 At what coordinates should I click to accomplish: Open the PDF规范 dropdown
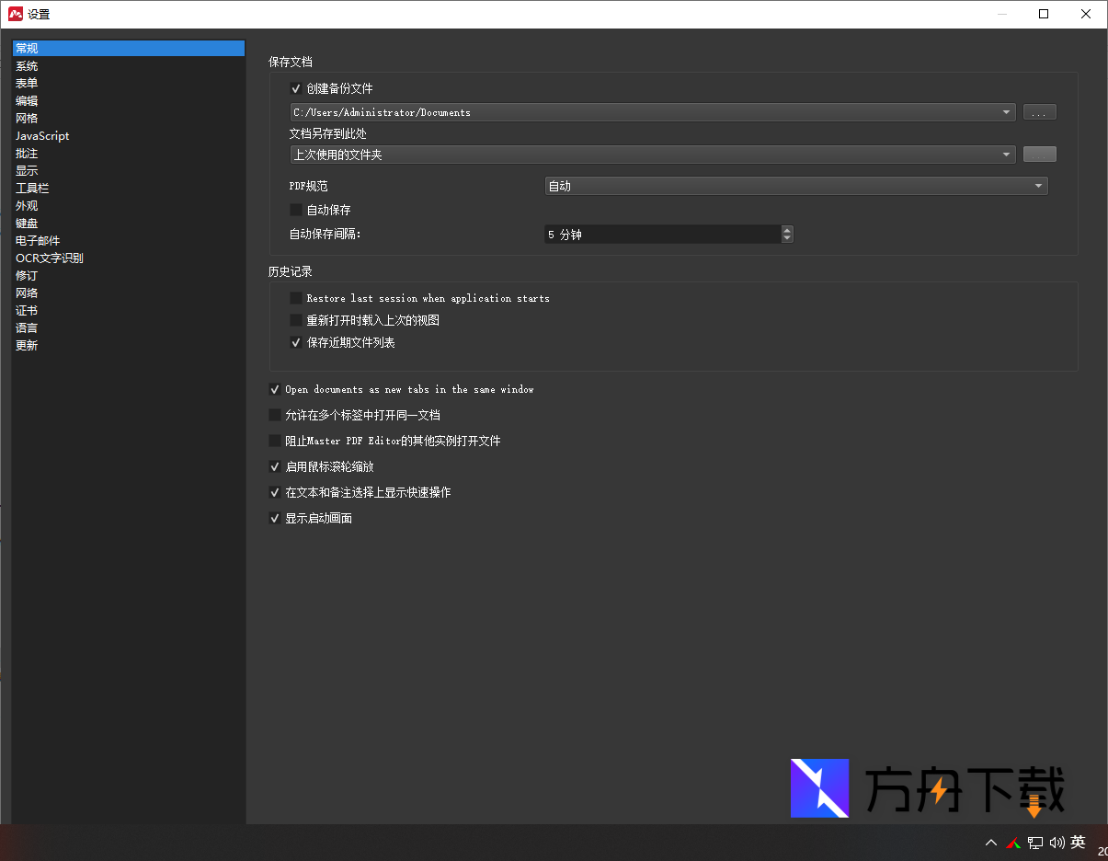[1038, 185]
